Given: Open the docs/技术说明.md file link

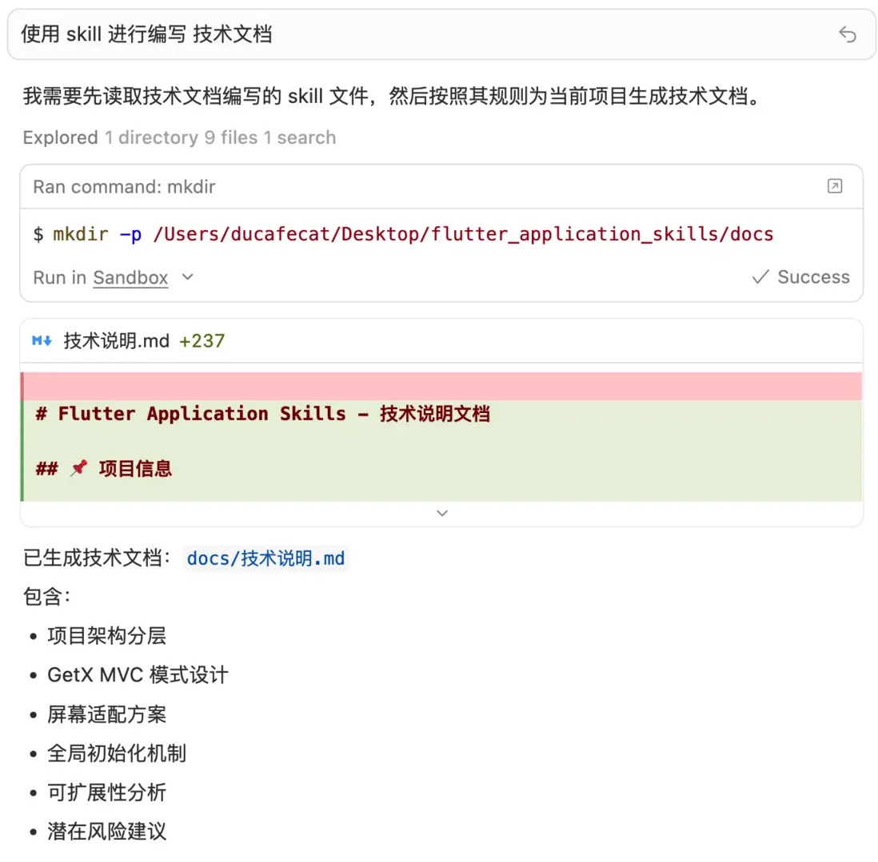Looking at the screenshot, I should coord(266,558).
